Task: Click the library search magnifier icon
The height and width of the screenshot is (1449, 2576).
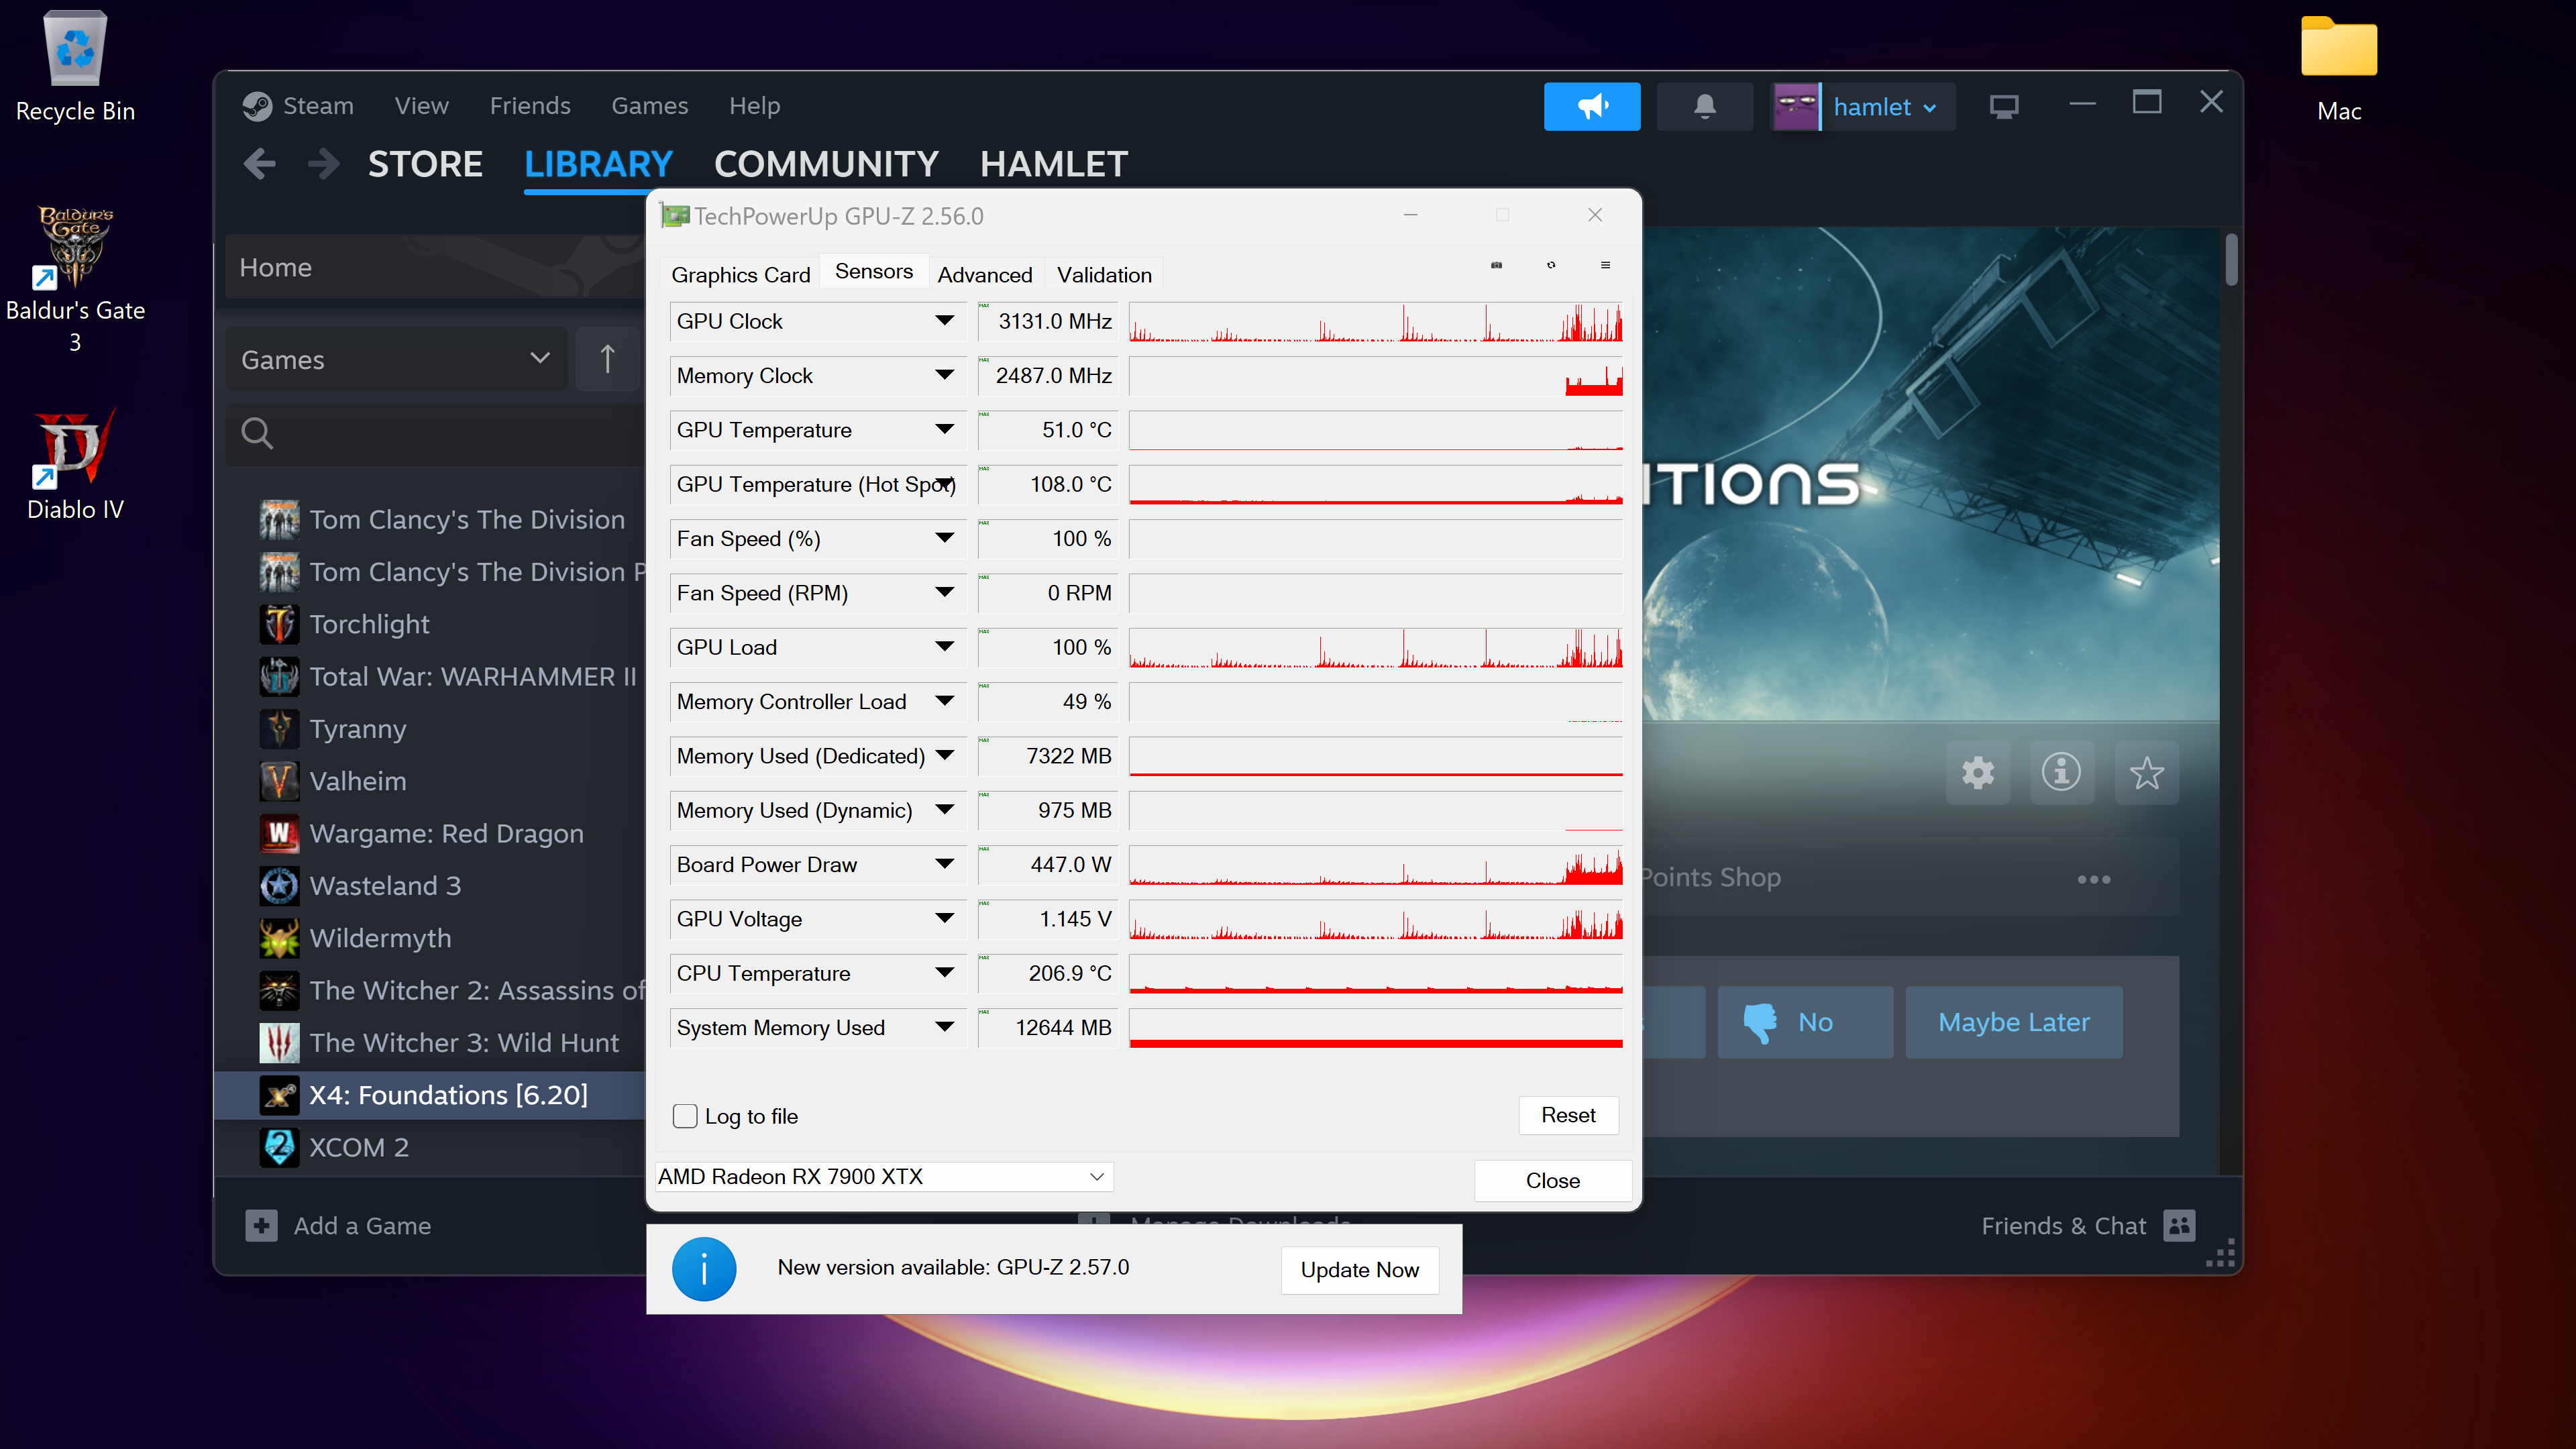Action: click(257, 433)
